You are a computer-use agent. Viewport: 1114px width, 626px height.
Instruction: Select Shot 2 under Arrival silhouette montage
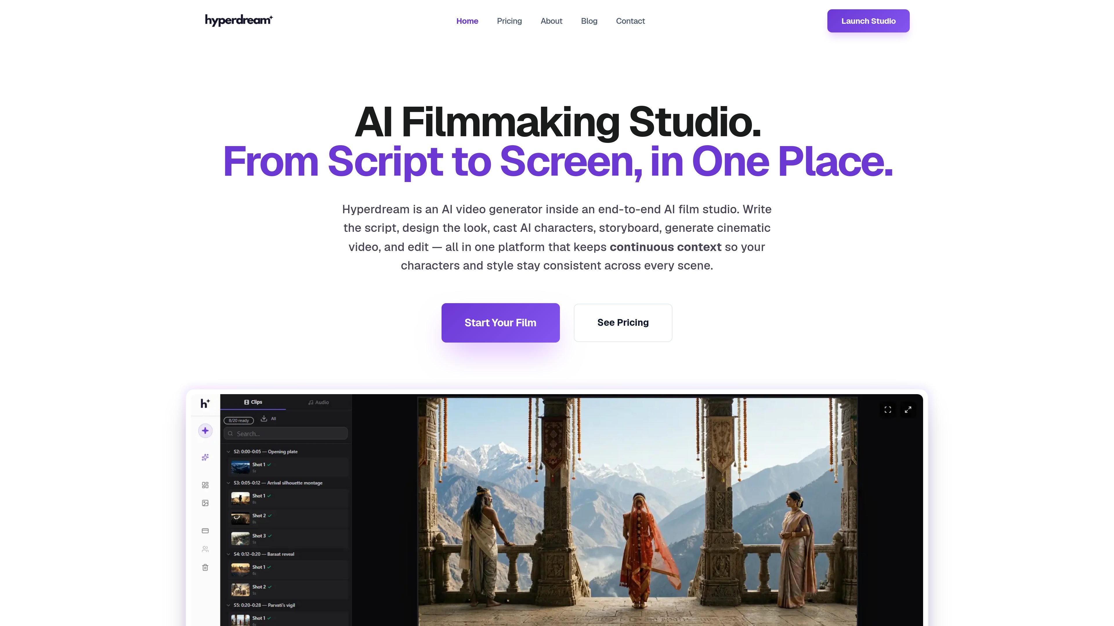288,518
